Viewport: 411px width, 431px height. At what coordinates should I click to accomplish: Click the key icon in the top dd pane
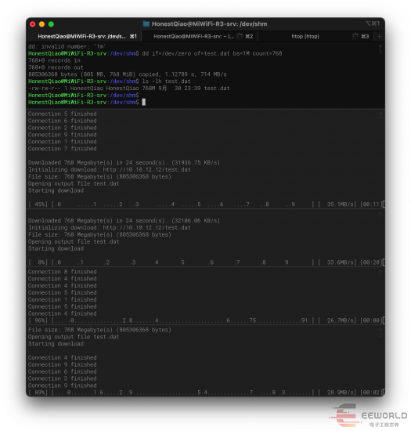380,49
